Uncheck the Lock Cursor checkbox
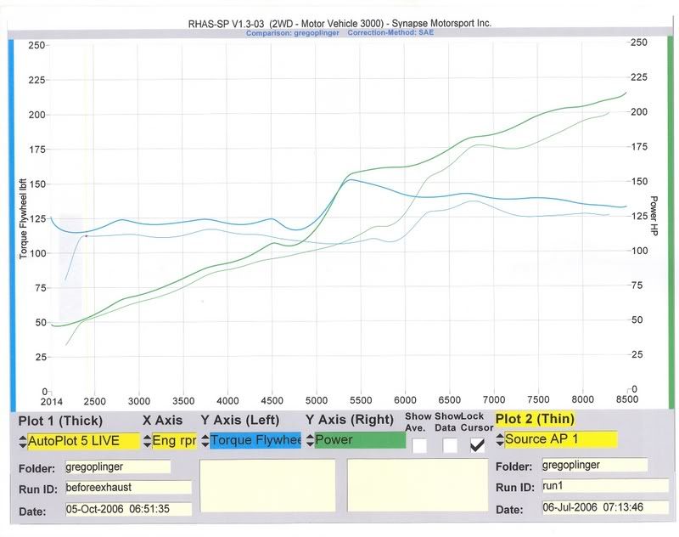 [478, 444]
